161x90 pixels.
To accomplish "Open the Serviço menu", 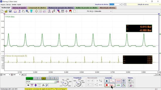I will (8, 4).
